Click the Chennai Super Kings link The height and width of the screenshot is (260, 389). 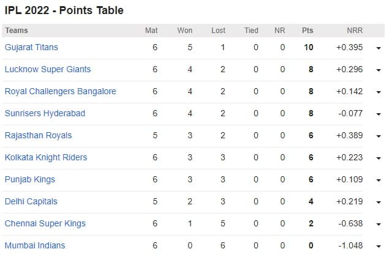(x=45, y=223)
